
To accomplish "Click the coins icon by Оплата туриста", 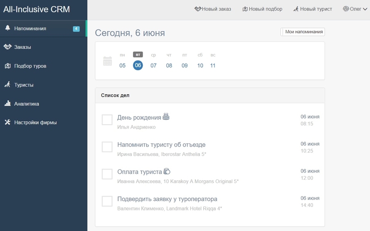I will pos(166,171).
